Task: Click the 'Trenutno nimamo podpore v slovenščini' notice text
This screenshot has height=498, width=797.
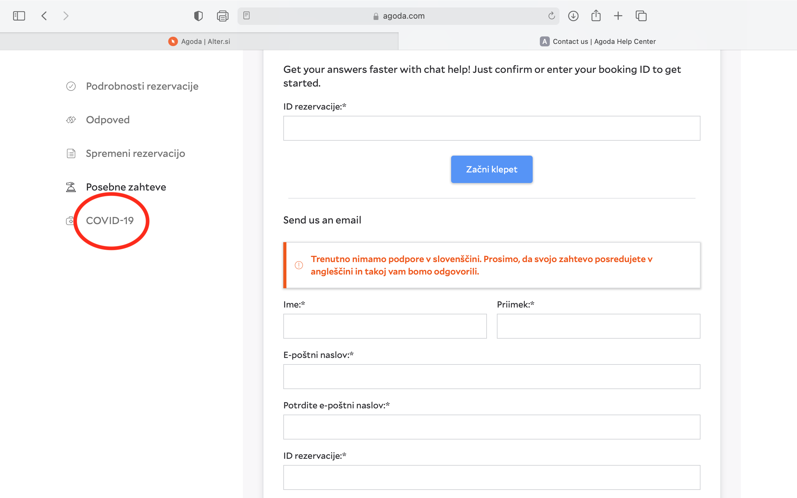Action: pyautogui.click(x=482, y=265)
